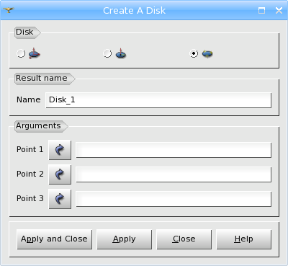288x266 pixels.
Task: Enable the first disk radio button
Action: coord(21,53)
